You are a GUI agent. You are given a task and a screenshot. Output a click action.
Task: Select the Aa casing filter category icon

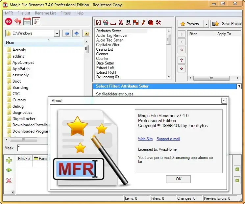point(106,22)
